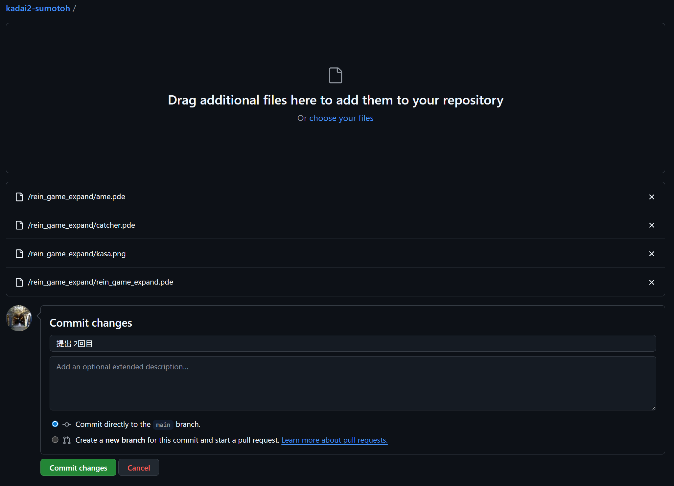
Task: Click the user avatar thumbnail
Action: point(19,318)
